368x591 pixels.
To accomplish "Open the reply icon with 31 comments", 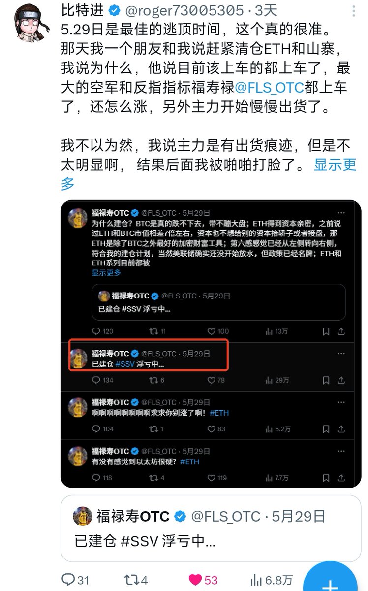I will tap(68, 579).
